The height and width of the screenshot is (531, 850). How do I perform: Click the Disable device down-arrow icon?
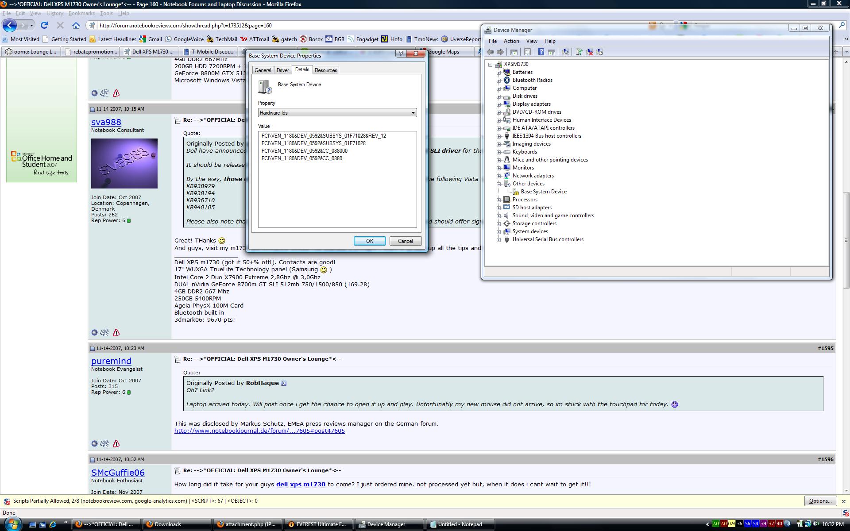tap(600, 52)
